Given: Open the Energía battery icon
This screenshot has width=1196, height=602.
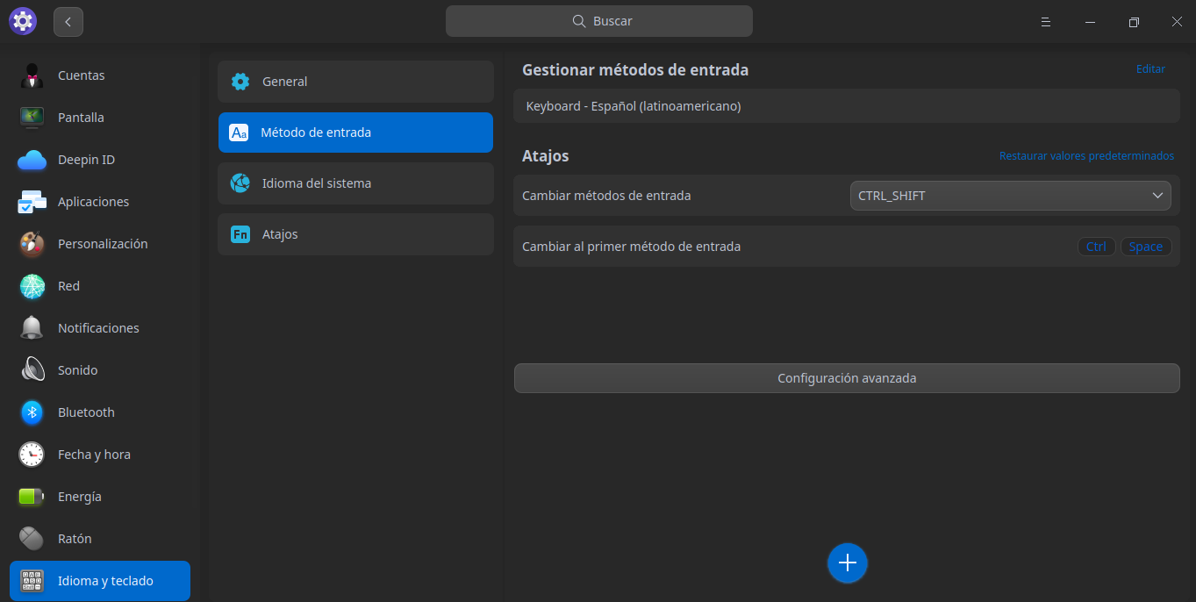Looking at the screenshot, I should [32, 497].
